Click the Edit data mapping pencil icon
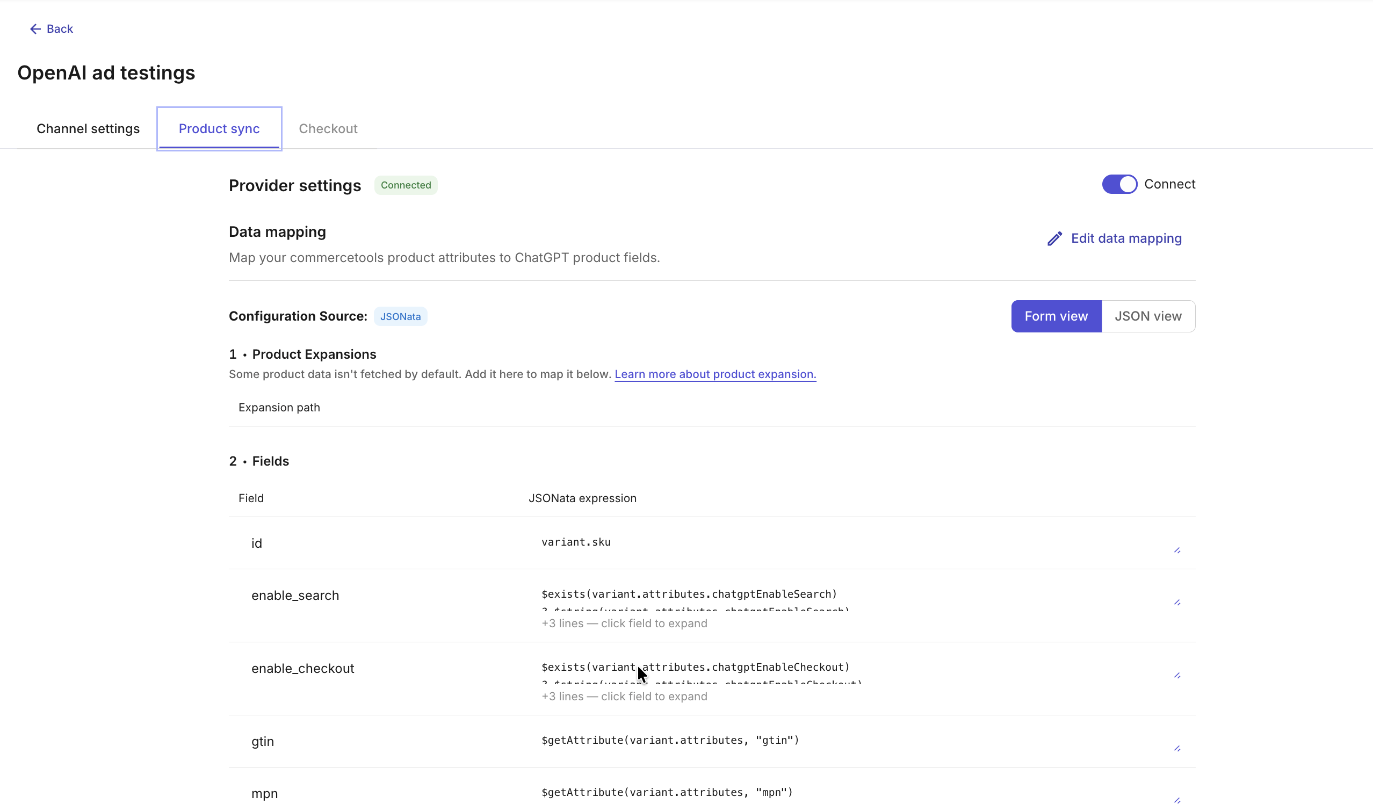The height and width of the screenshot is (812, 1373). (x=1054, y=238)
